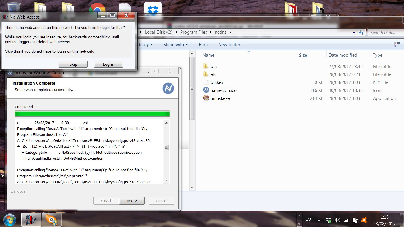Screen dimensions: 404x227
Task: Click the Dropbox tray icon
Action: click(x=329, y=220)
